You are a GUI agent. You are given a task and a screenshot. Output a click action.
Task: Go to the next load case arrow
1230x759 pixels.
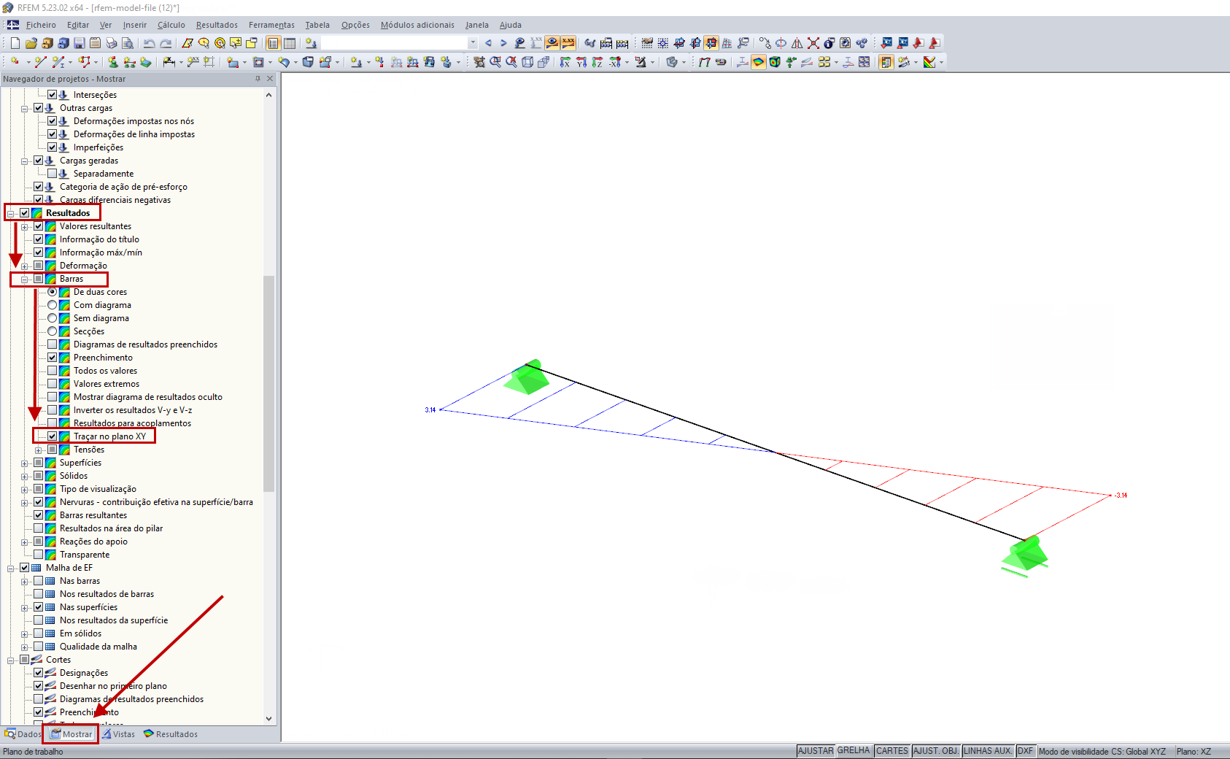(503, 43)
